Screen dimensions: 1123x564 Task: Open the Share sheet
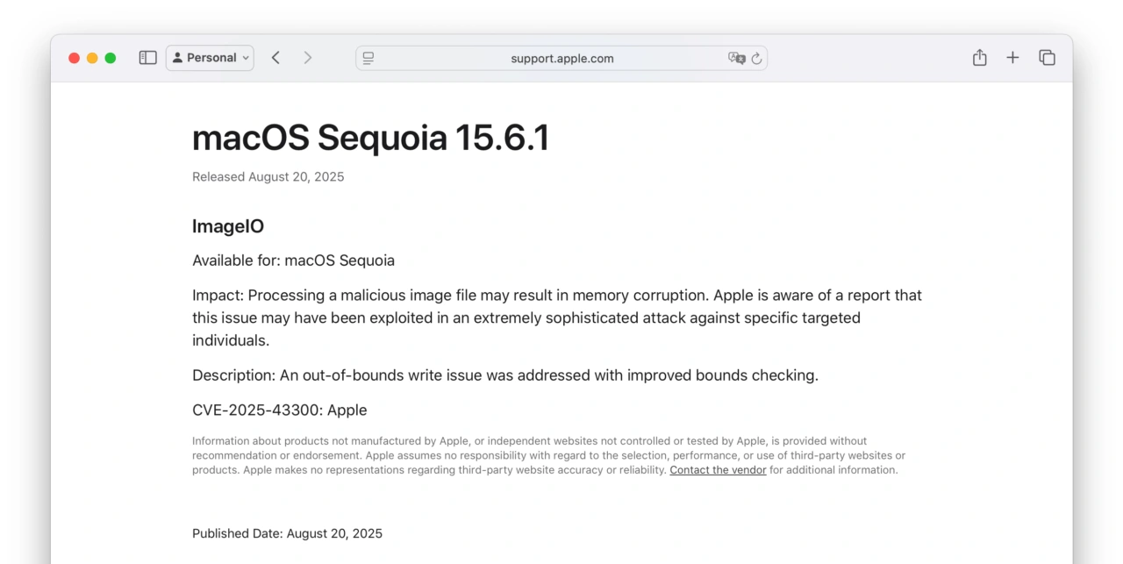pos(979,57)
